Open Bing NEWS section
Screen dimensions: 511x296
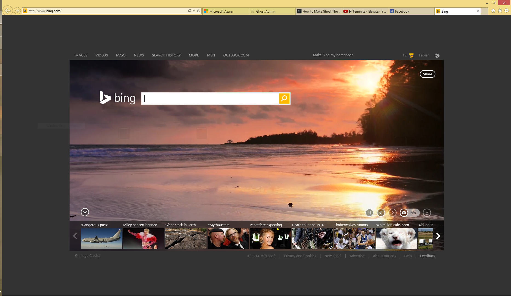pos(139,55)
